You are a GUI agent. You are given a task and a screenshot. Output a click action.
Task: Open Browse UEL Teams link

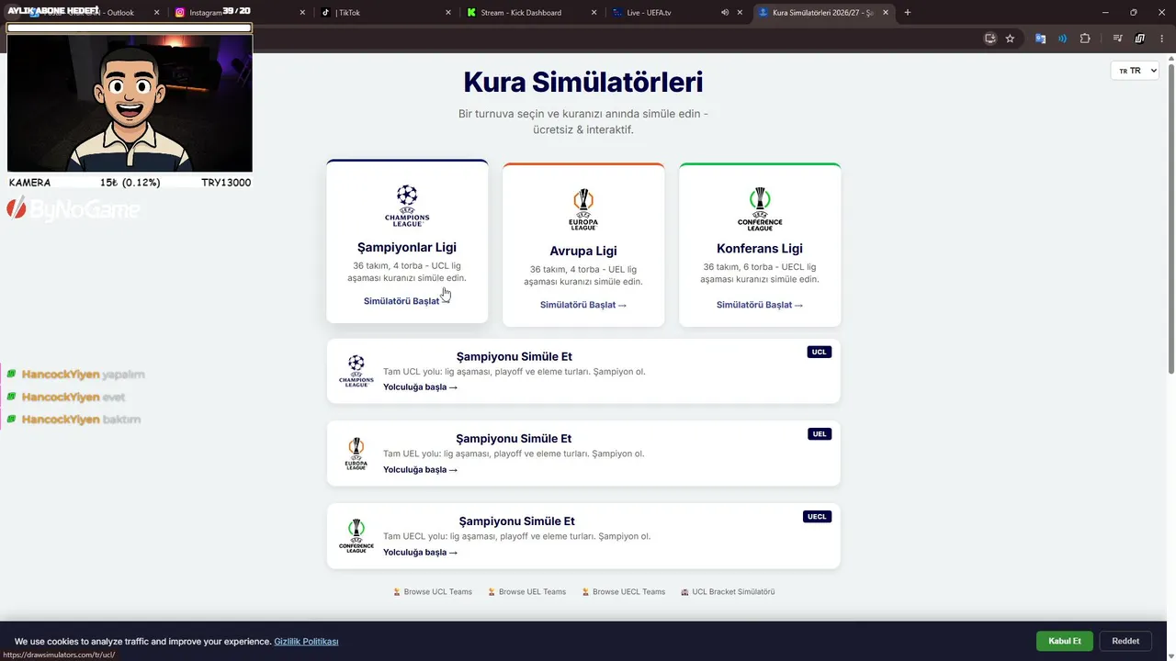[x=527, y=592]
